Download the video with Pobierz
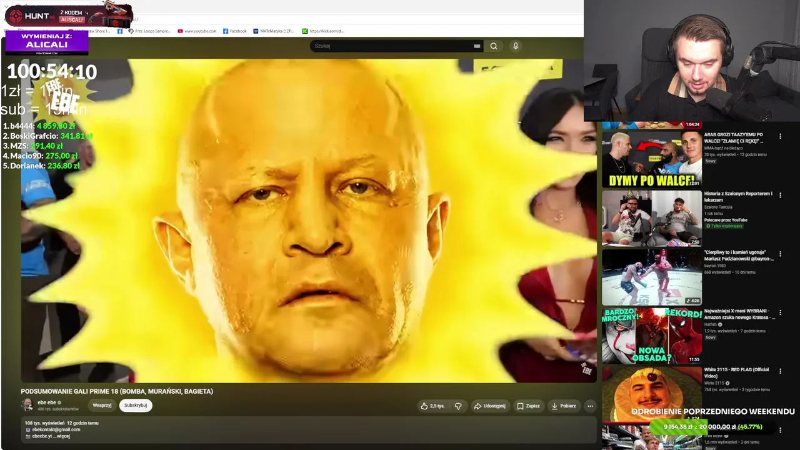The width and height of the screenshot is (800, 450). point(564,406)
